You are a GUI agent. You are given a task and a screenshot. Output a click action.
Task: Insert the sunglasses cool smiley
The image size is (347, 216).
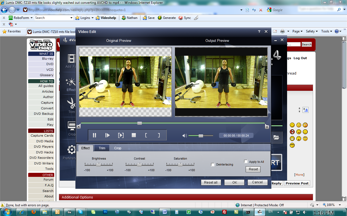tap(292, 145)
